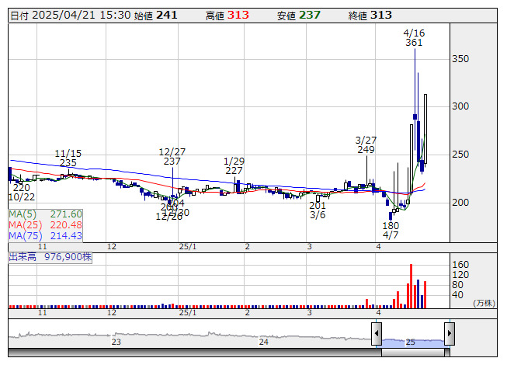Viewport: 507px width, 365px height.
Task: Click the 25/1 month label under price chart
Action: pos(188,247)
